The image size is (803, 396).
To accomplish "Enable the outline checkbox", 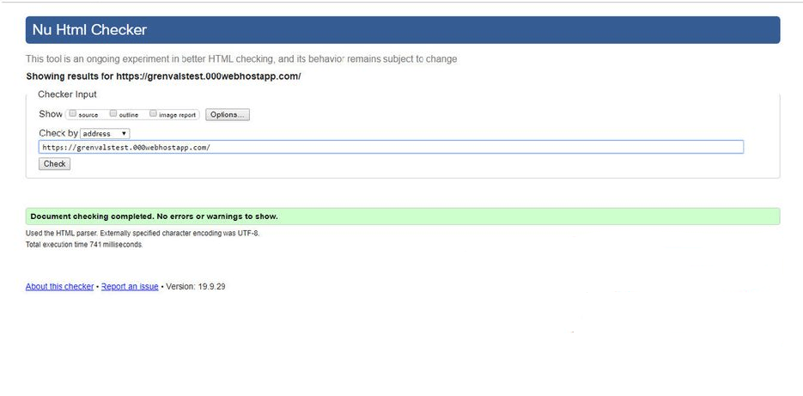I will 113,113.
